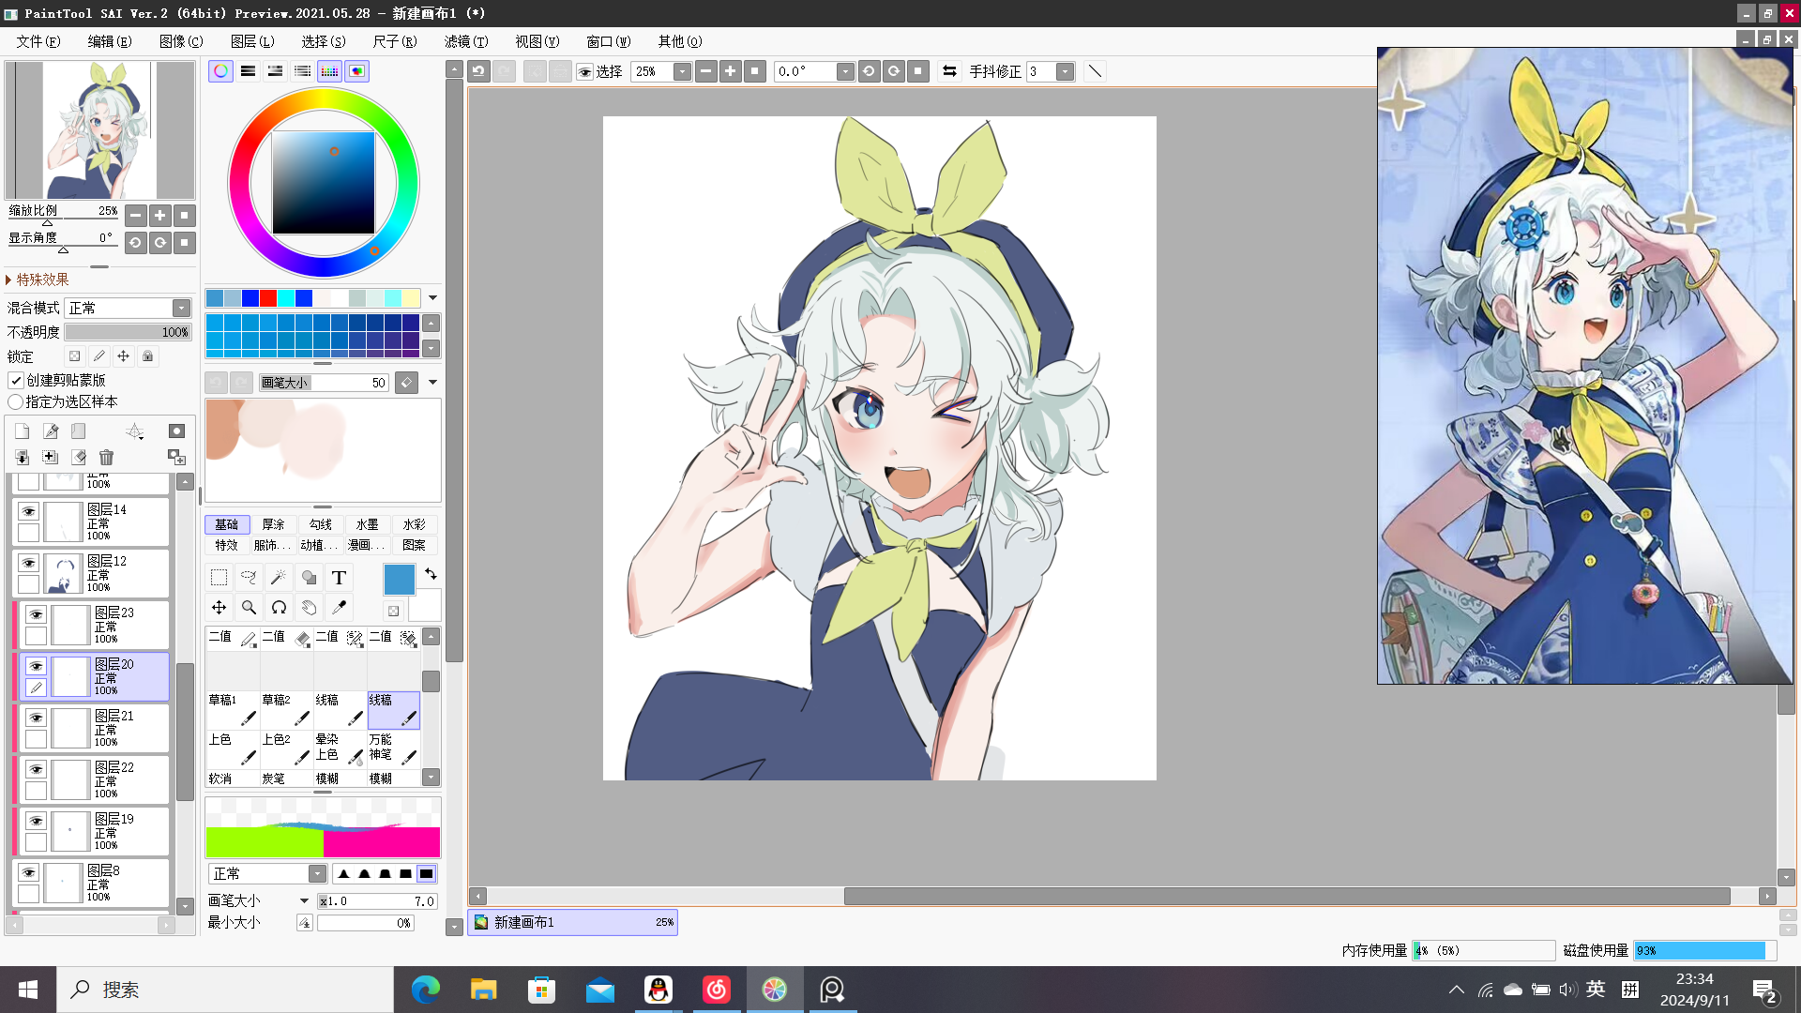Click the transparent color toggle icon

[394, 611]
